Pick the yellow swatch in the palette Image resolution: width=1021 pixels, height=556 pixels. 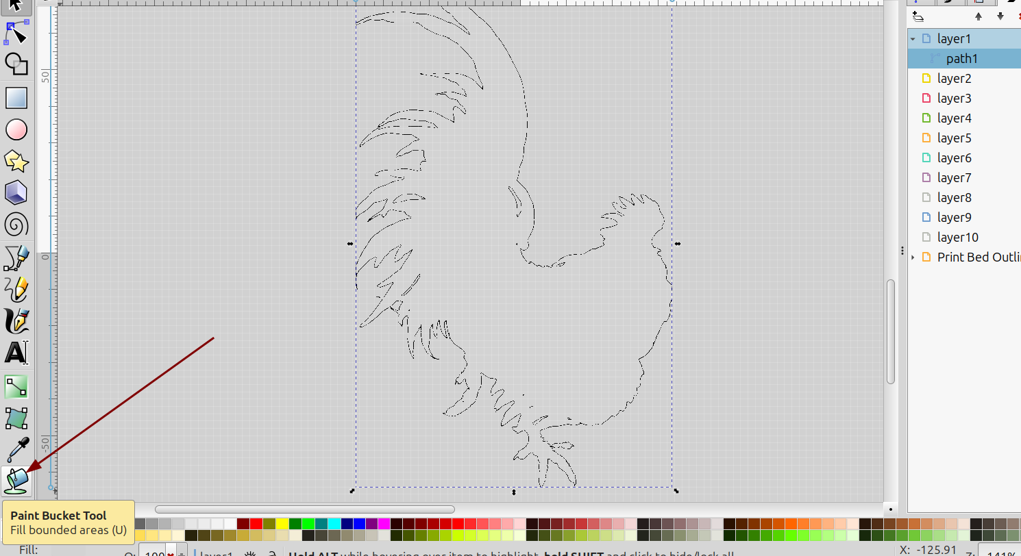tap(282, 524)
